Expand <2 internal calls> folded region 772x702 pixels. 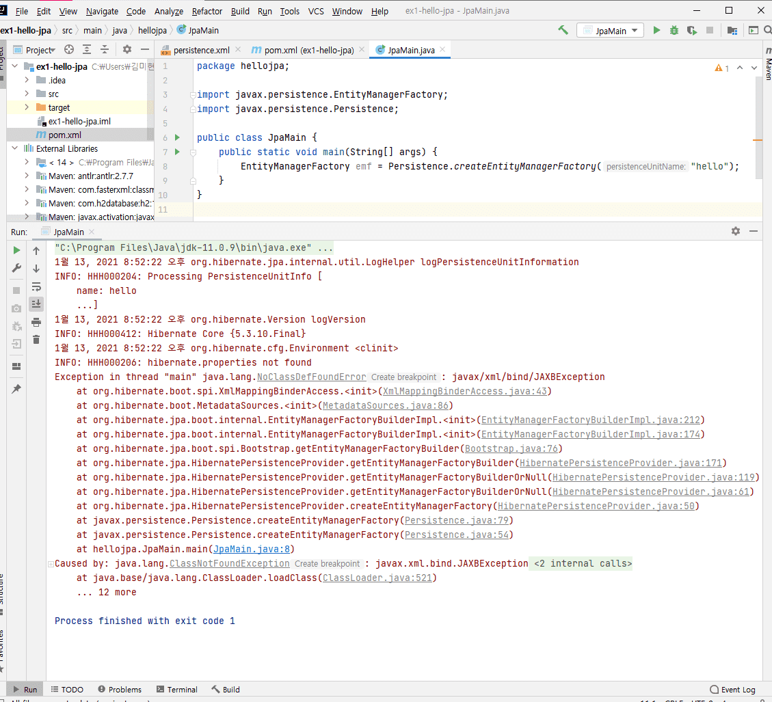tap(583, 564)
